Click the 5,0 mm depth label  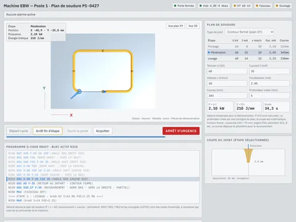(x=259, y=162)
